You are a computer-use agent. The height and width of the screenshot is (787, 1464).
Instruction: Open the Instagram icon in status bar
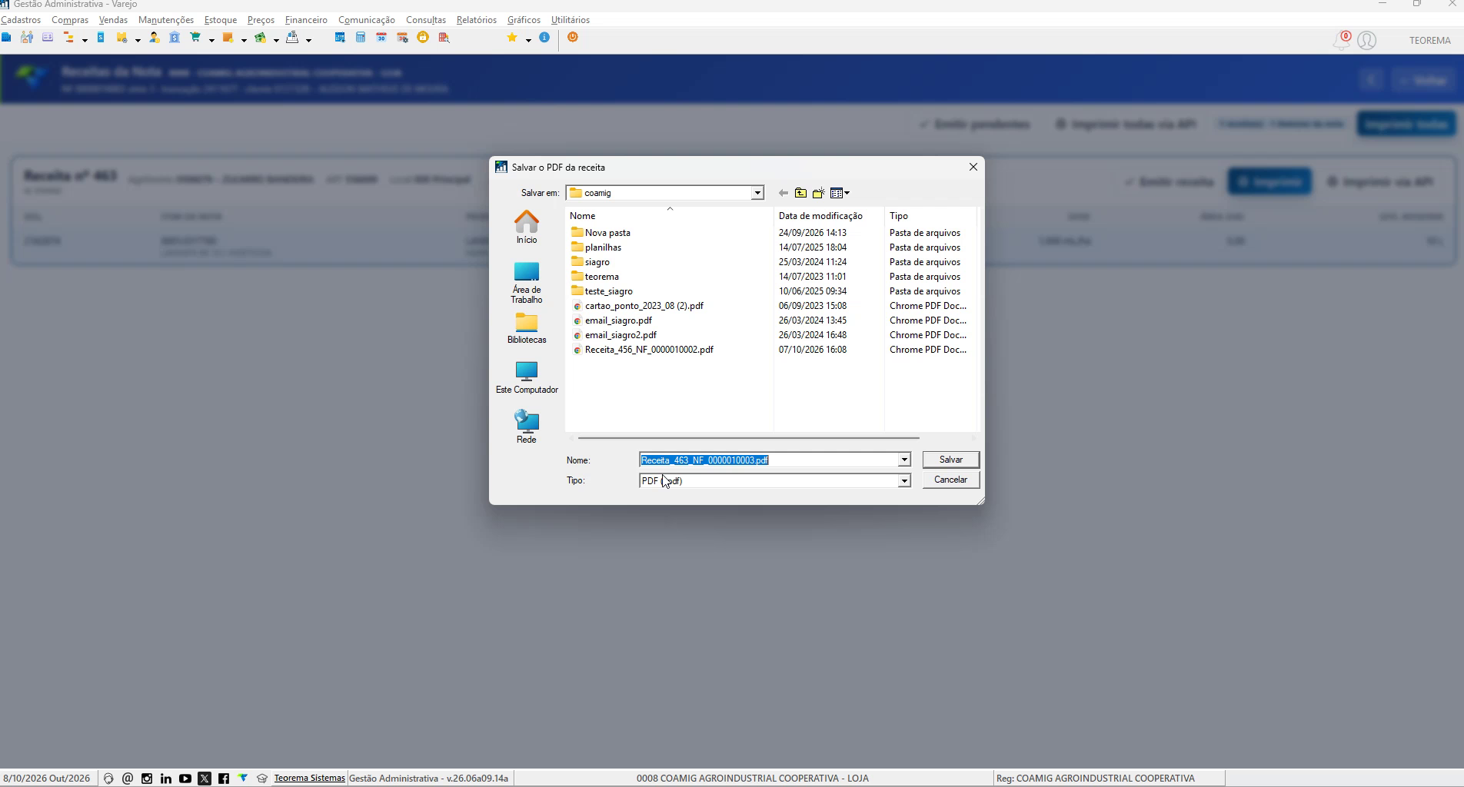(147, 779)
